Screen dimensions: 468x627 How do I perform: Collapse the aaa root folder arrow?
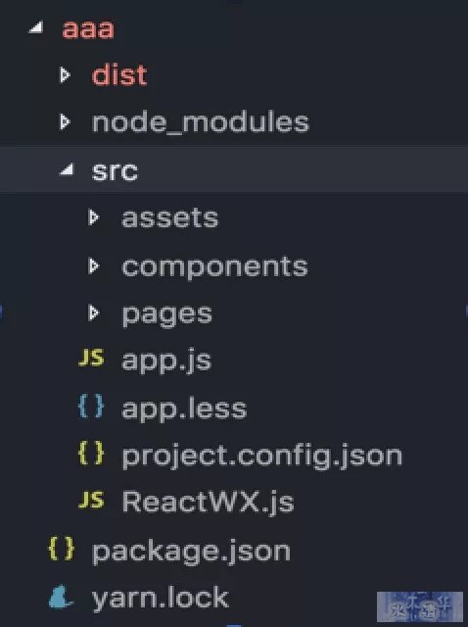click(36, 27)
